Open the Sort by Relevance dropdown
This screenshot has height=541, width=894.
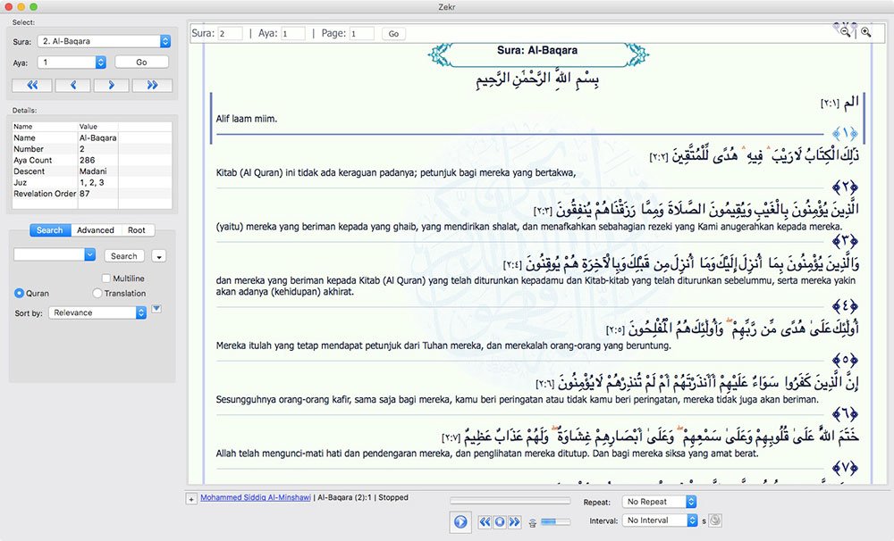(x=97, y=312)
